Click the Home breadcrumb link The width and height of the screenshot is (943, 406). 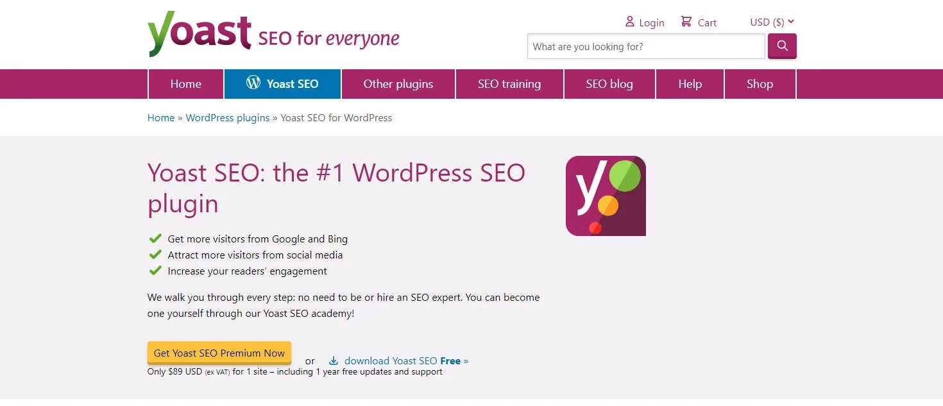(161, 118)
